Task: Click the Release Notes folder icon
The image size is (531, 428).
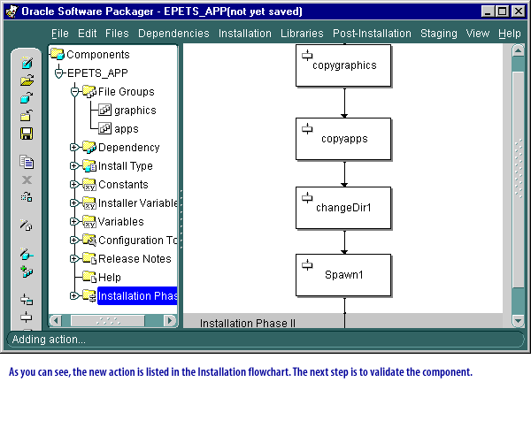Action: (89, 258)
